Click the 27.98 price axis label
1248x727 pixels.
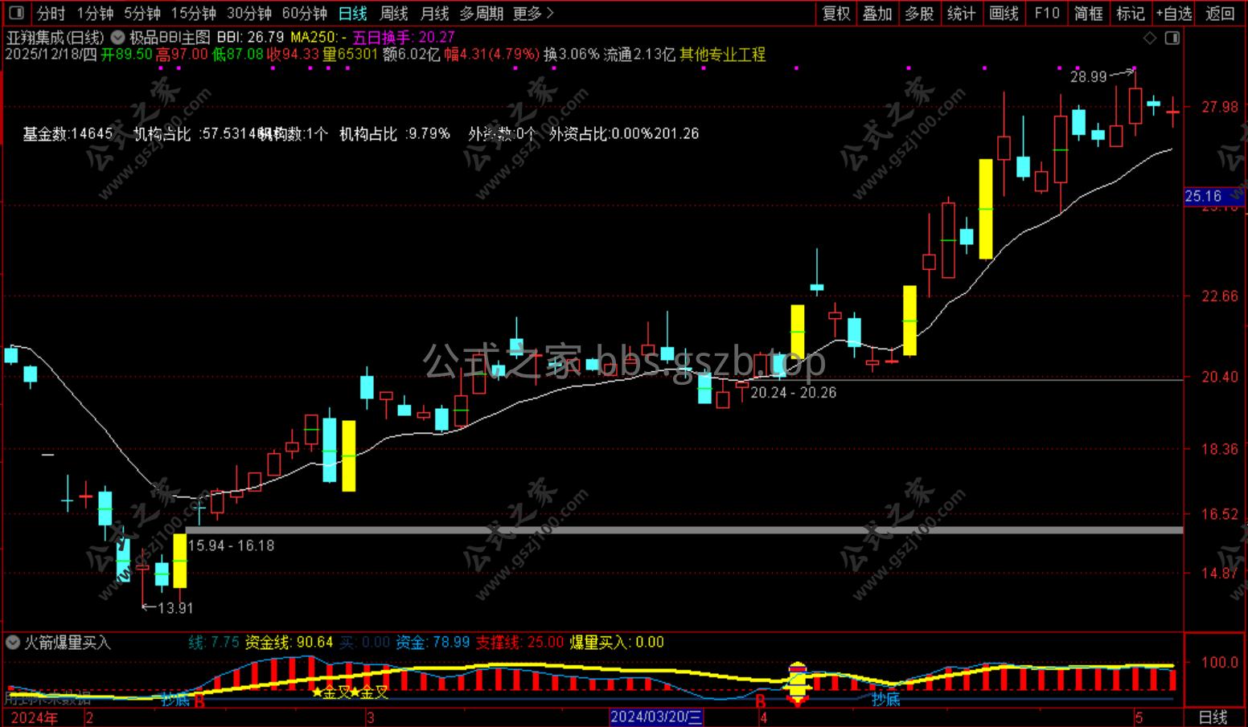click(1219, 107)
